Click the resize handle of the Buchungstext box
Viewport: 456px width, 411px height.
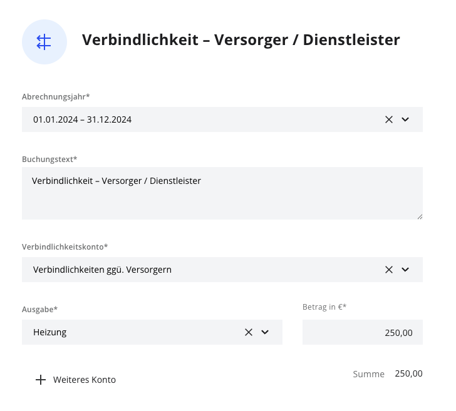pos(419,216)
